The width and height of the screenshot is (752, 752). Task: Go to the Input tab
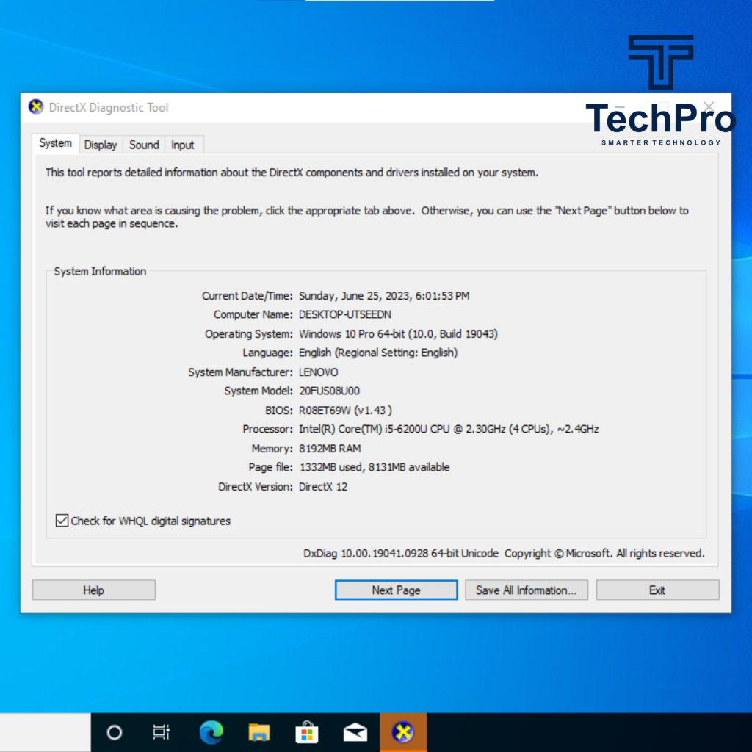[x=183, y=145]
